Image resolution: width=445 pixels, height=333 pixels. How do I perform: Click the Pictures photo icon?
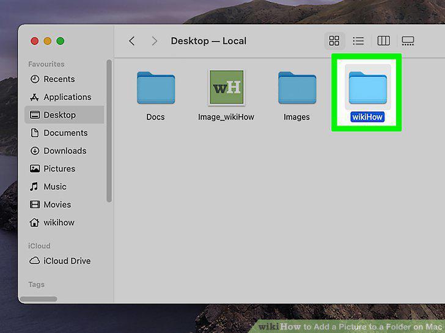point(35,169)
